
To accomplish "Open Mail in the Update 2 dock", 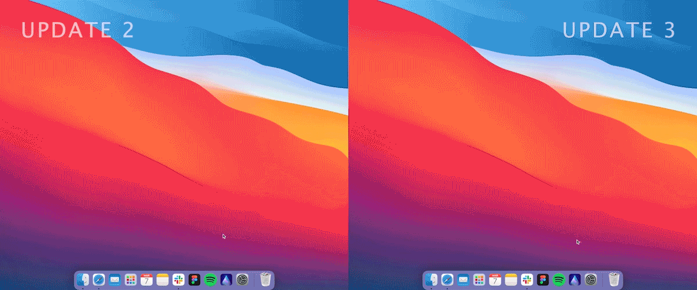I will [x=114, y=280].
